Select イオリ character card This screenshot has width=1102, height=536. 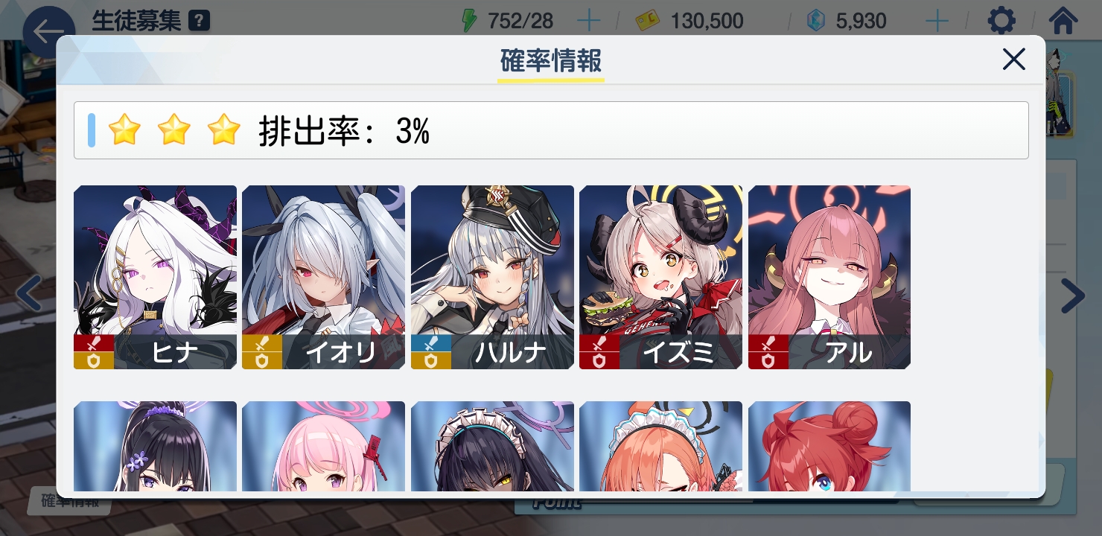[x=323, y=277]
